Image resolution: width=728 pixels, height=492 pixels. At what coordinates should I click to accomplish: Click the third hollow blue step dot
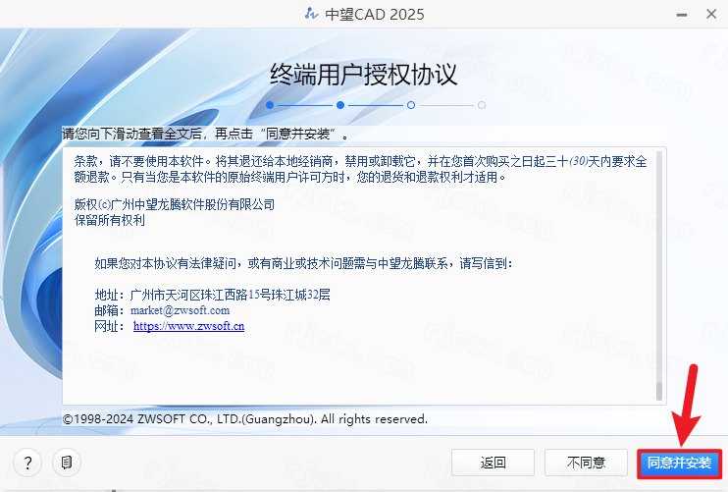pos(411,104)
